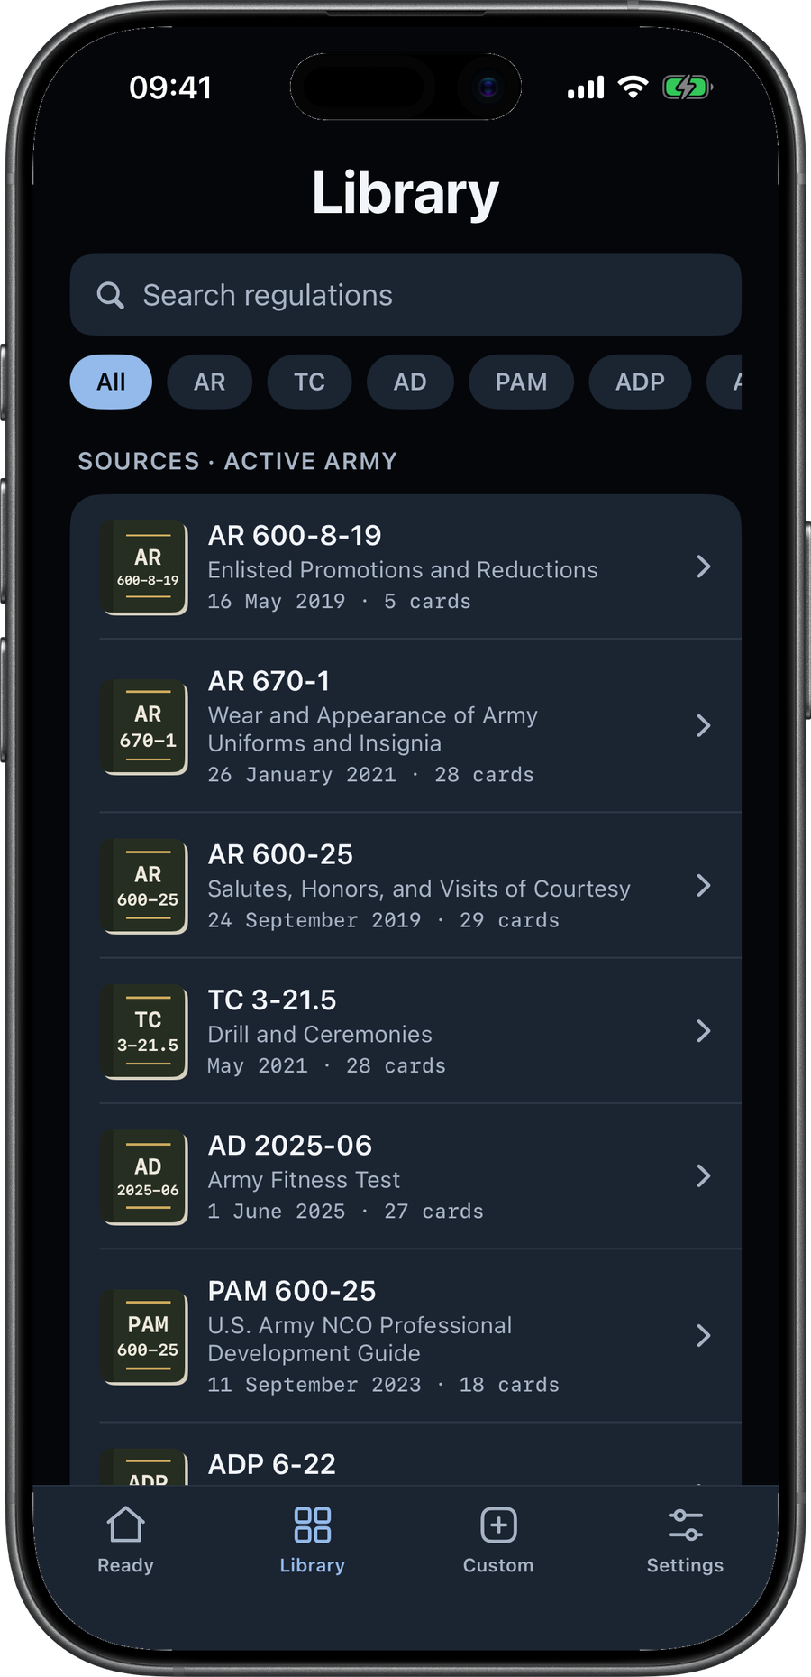811x1677 pixels.
Task: Switch to the Settings tab label
Action: click(686, 1565)
